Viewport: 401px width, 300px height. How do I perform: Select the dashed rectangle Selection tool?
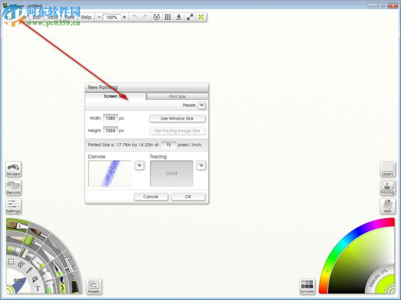[11, 261]
